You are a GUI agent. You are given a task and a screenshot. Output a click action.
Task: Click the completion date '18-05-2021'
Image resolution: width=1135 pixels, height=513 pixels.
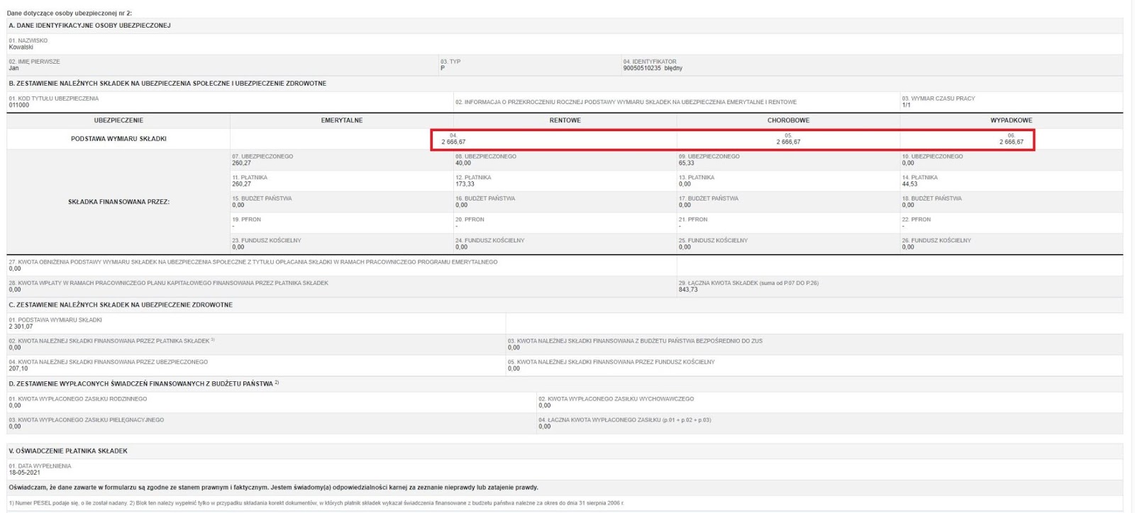tap(25, 473)
